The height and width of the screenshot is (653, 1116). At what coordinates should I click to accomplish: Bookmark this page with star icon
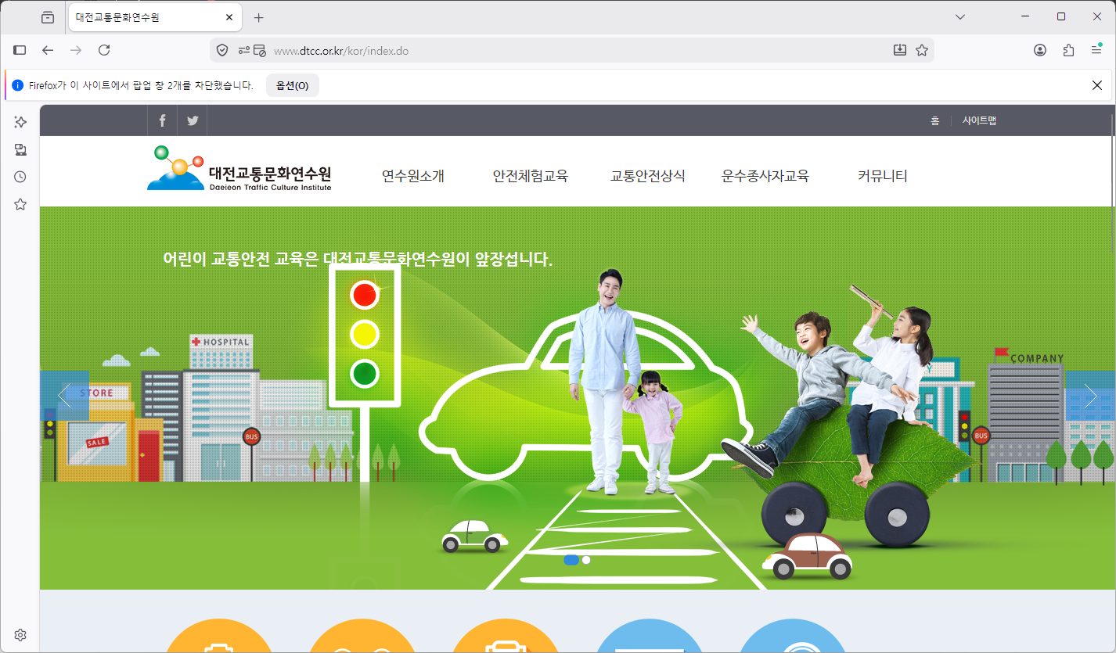(922, 50)
